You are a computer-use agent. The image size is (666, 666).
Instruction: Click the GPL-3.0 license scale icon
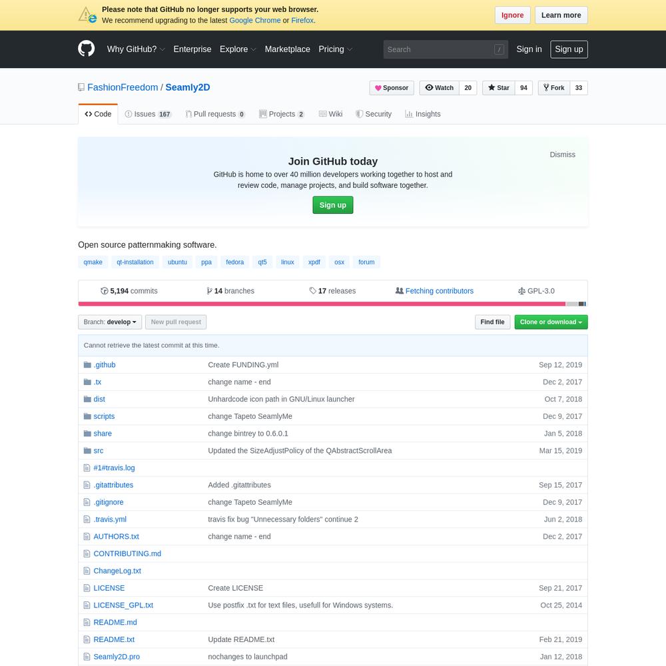(521, 291)
